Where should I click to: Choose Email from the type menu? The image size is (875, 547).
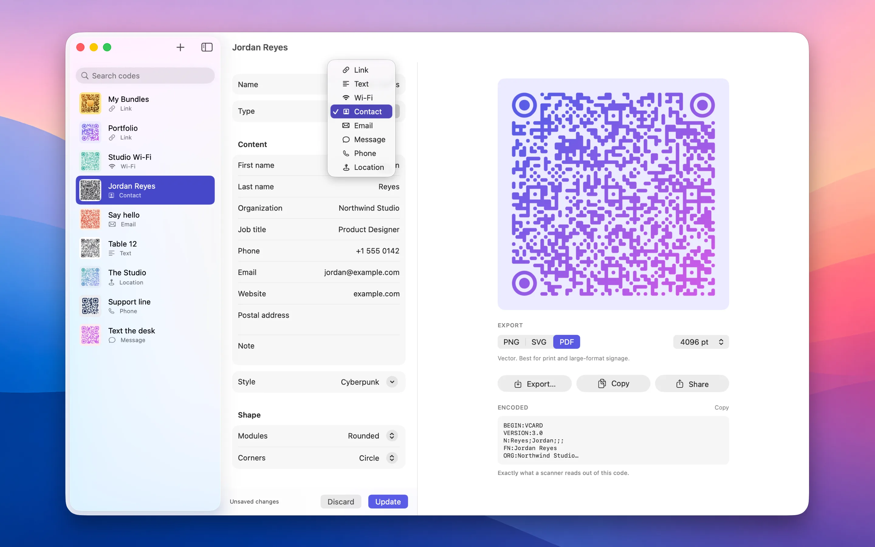pos(361,126)
